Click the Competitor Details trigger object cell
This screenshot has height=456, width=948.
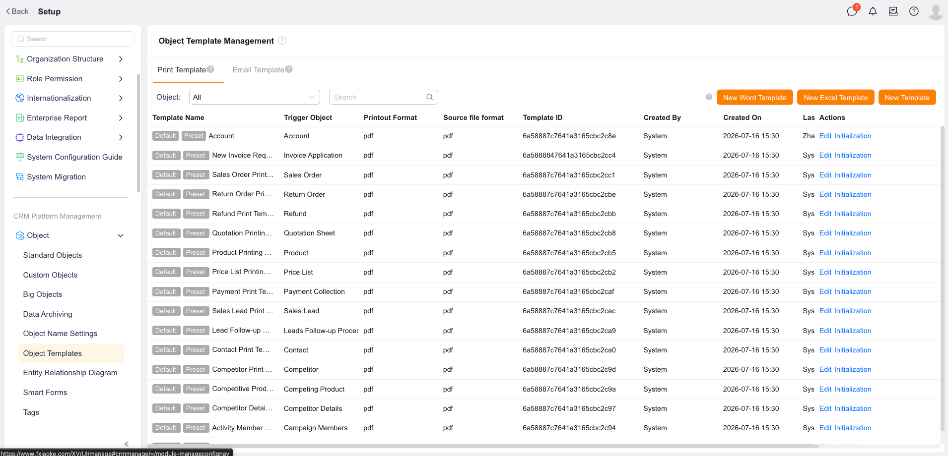click(313, 408)
